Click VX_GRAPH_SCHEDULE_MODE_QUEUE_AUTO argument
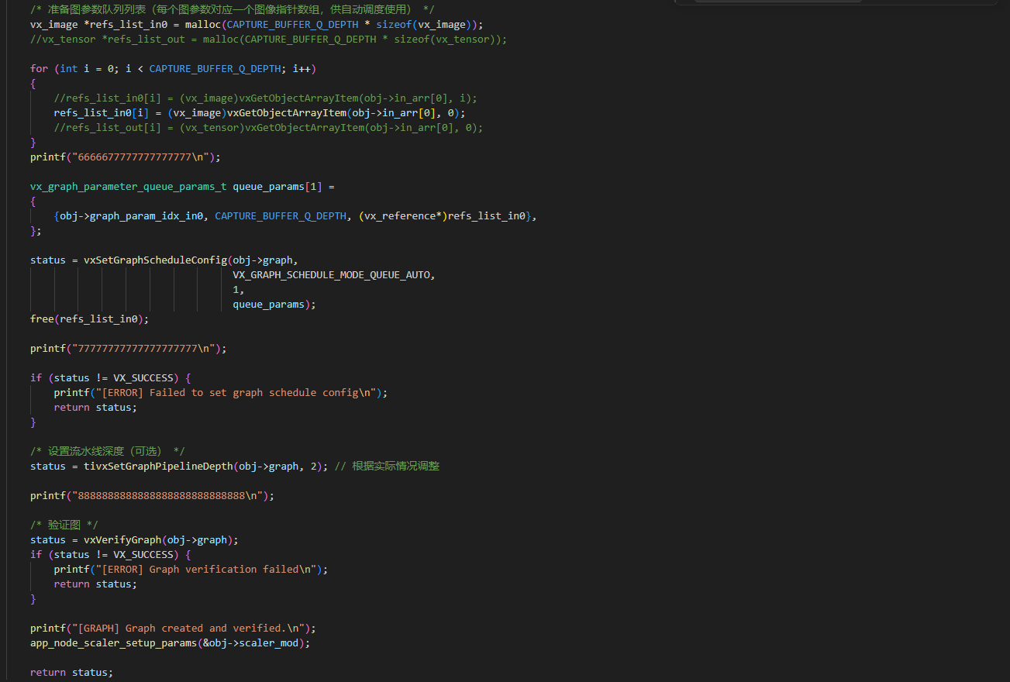The width and height of the screenshot is (1010, 682). click(x=334, y=274)
